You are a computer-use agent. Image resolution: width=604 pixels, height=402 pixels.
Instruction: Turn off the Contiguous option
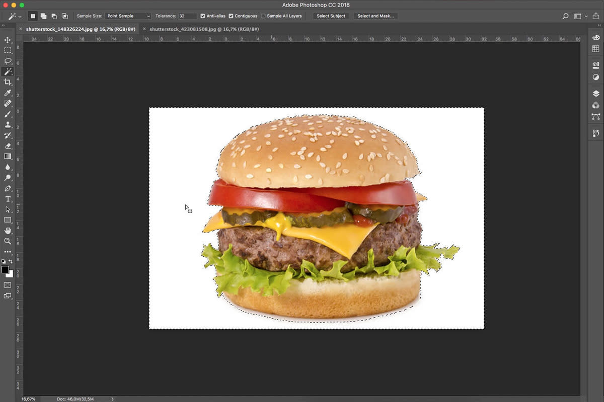coord(231,16)
